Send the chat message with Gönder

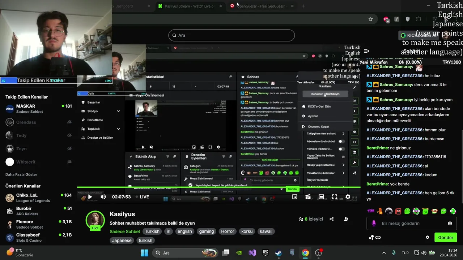point(446,238)
